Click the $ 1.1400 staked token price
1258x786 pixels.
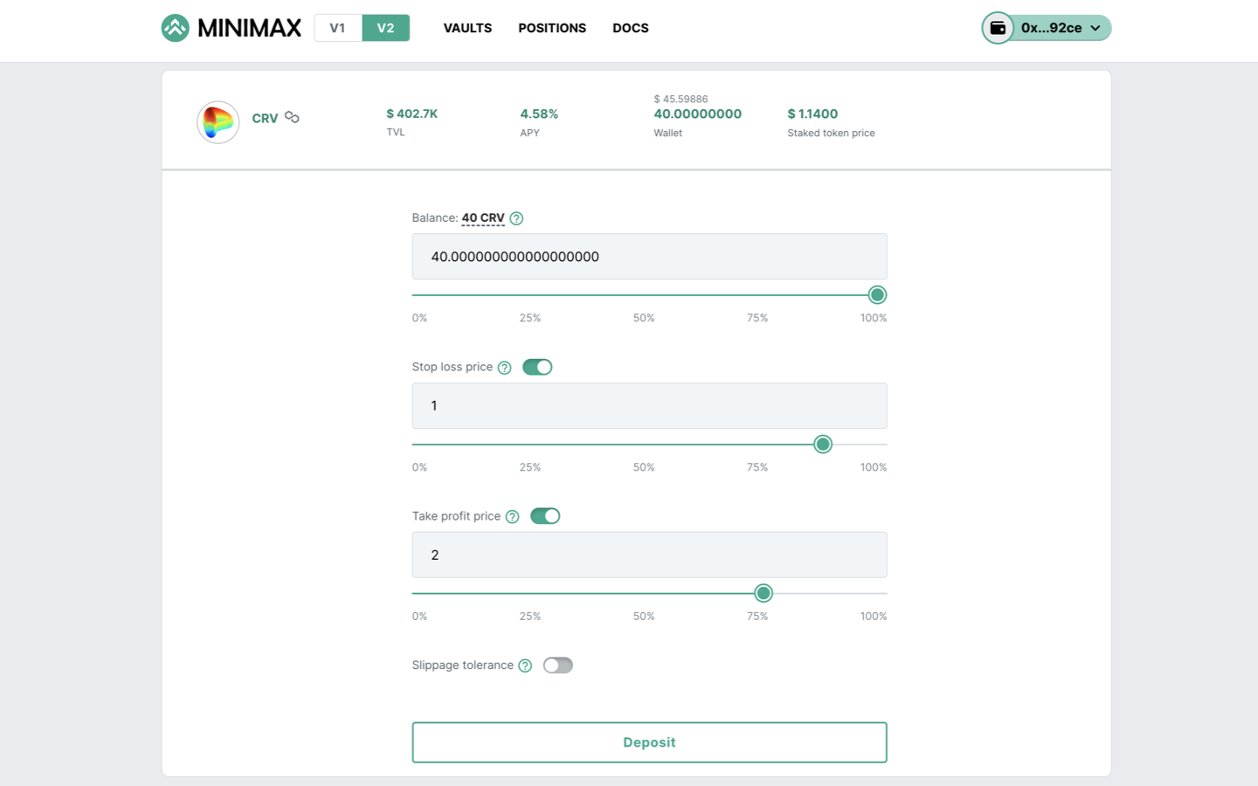tap(812, 114)
